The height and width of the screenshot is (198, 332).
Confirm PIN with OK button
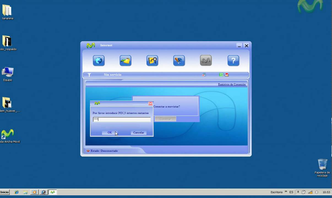click(110, 133)
